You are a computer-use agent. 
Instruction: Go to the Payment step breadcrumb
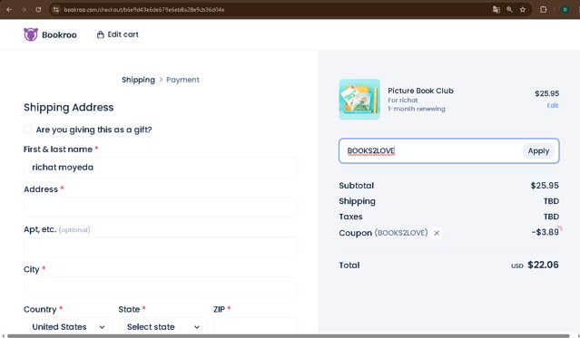[182, 80]
